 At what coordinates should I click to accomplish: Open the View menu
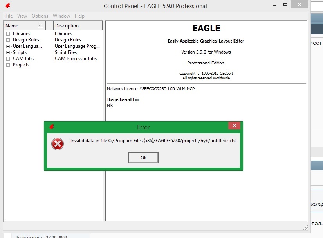click(22, 16)
